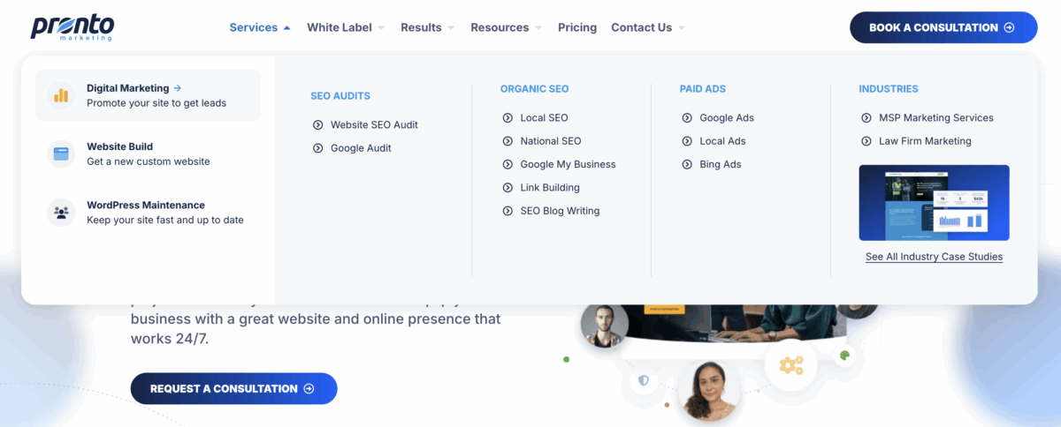1061x427 pixels.
Task: Open the Google Audit link
Action: 361,148
